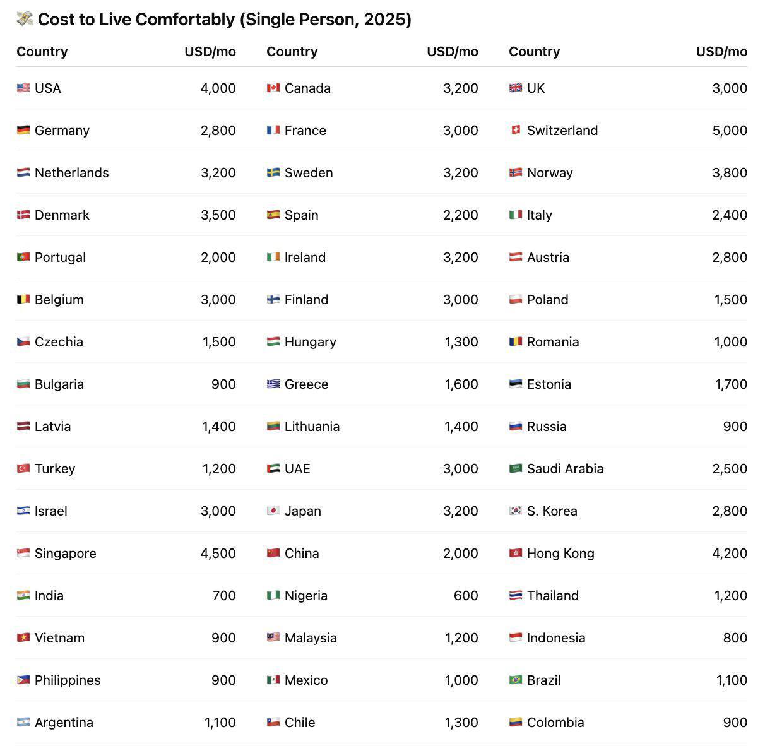Screen dimensions: 765x746
Task: Click the Nigeria flag icon
Action: point(273,595)
